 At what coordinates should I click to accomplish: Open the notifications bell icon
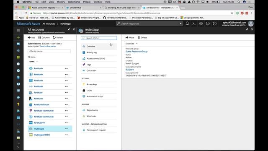[187, 23]
